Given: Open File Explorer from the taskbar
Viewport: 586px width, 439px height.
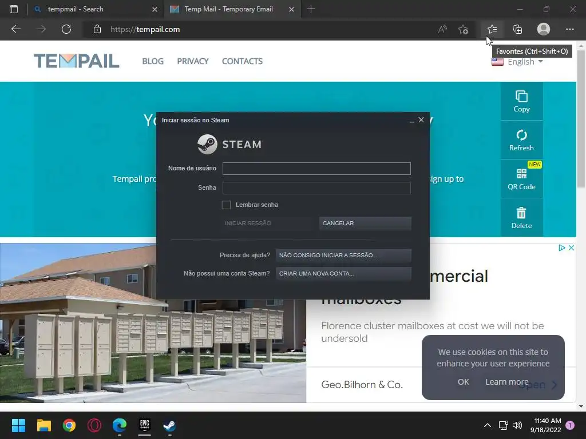Looking at the screenshot, I should coord(43,425).
